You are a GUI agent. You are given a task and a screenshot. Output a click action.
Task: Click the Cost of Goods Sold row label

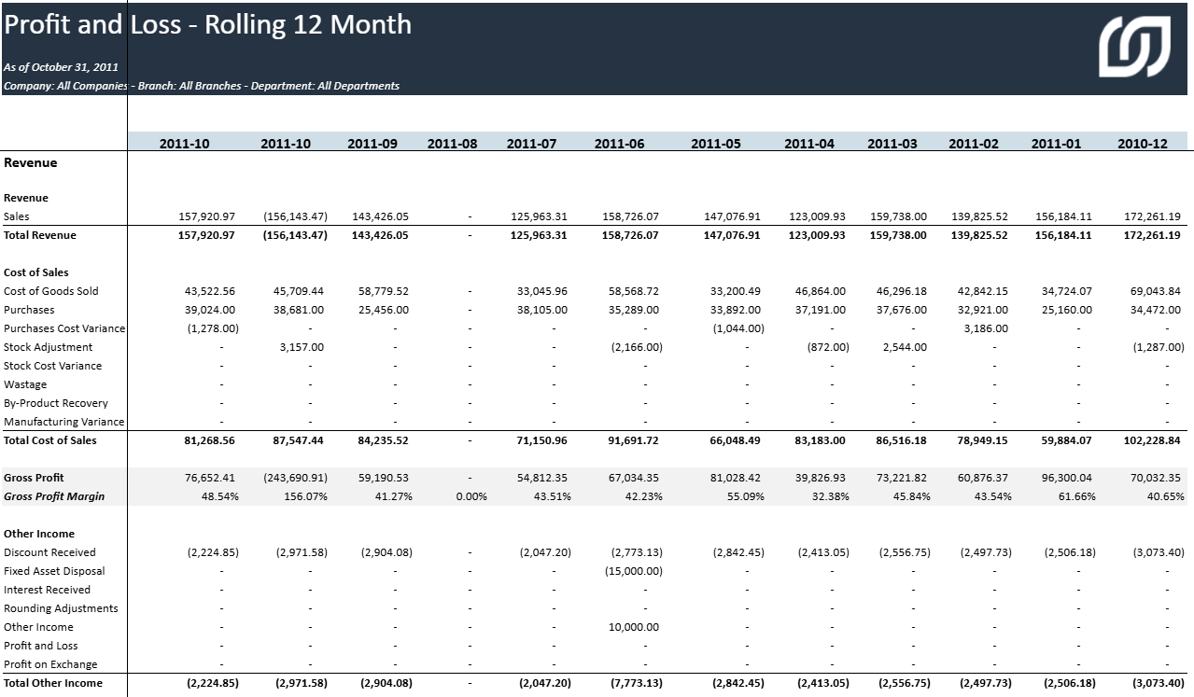50,291
